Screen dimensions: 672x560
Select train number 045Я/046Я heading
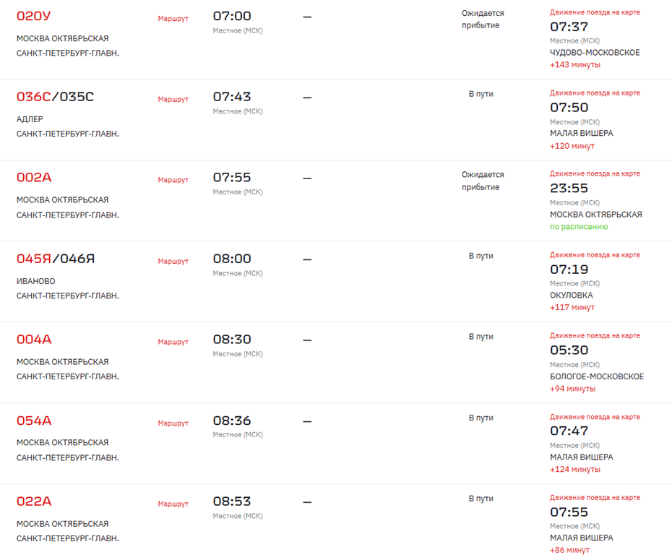click(55, 259)
